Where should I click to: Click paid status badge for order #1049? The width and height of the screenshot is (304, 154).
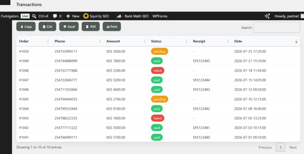click(157, 61)
